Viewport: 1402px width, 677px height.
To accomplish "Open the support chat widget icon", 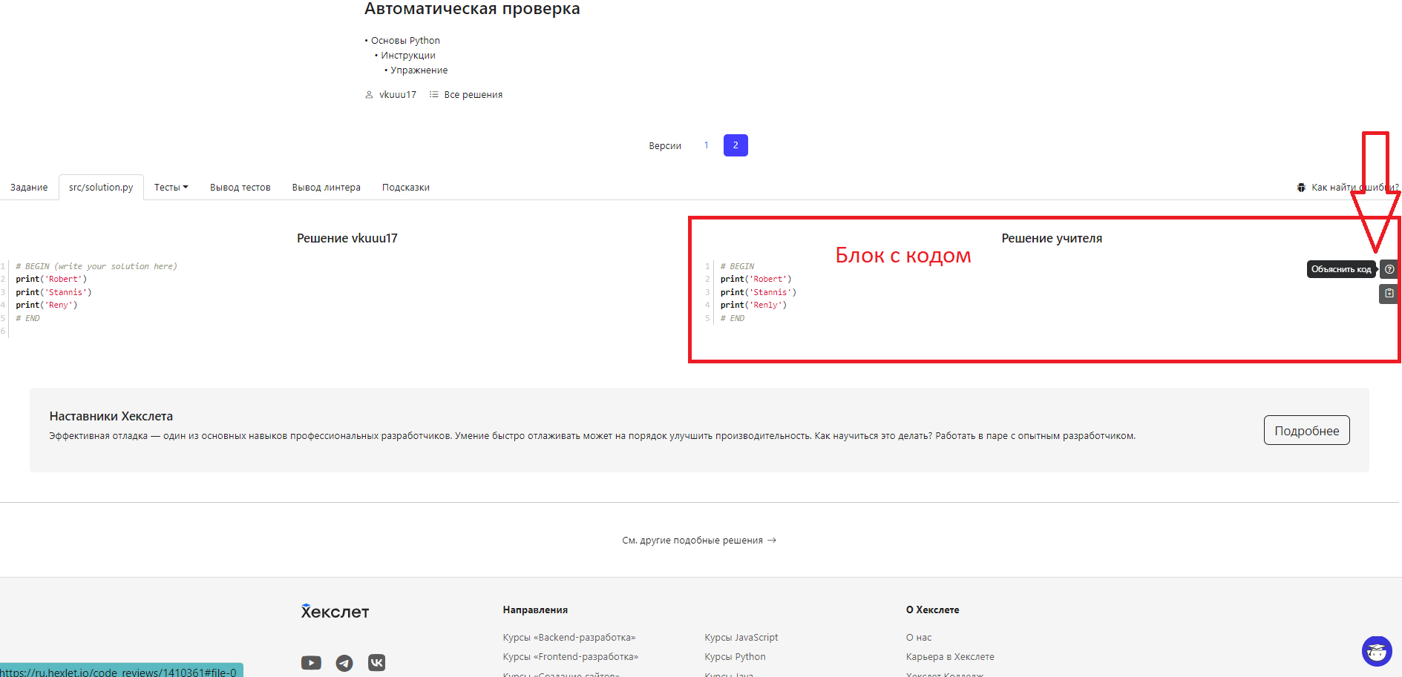I will pos(1376,651).
